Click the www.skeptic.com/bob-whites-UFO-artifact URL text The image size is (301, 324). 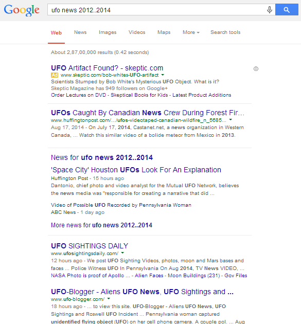click(x=110, y=75)
